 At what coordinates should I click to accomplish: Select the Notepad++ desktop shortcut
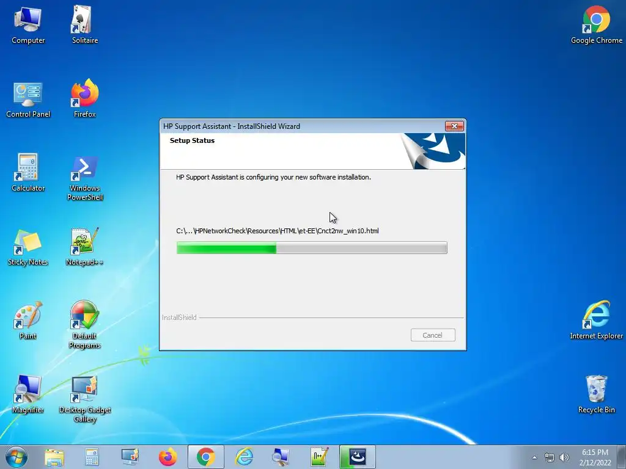click(x=84, y=247)
